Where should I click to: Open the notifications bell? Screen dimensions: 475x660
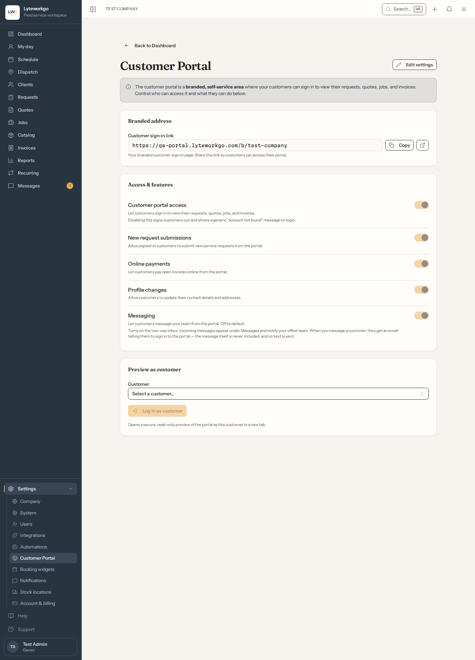449,9
